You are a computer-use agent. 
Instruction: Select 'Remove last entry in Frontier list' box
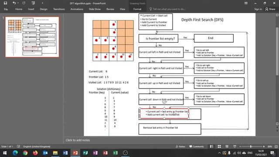[170, 129]
